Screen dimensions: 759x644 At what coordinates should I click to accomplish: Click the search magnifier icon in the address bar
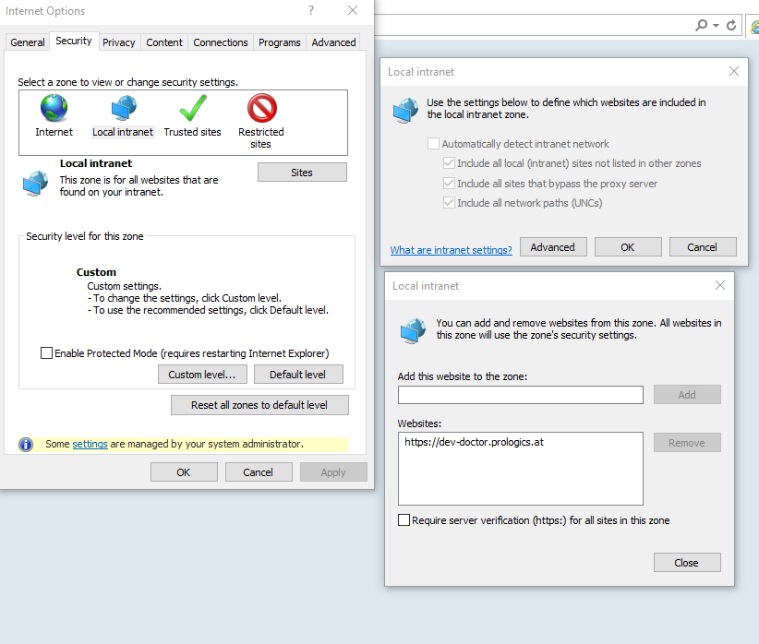pyautogui.click(x=700, y=23)
